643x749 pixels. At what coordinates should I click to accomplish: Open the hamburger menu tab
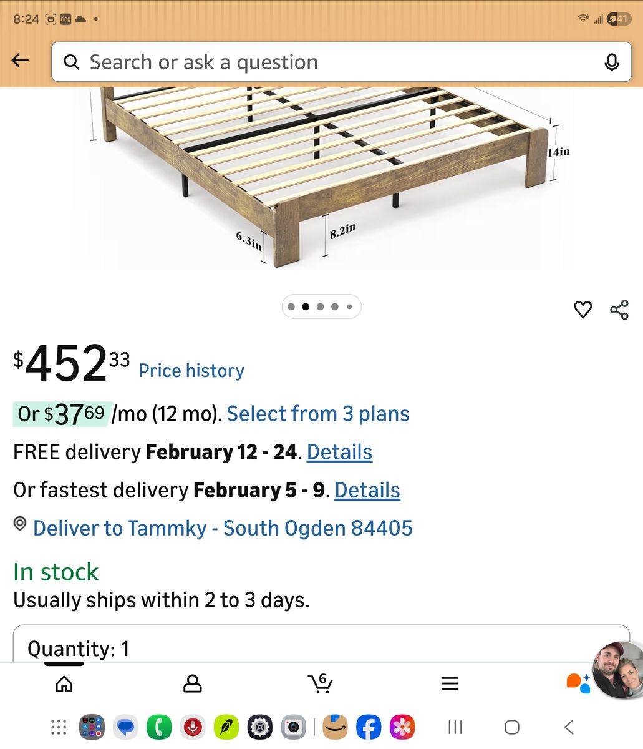point(450,684)
